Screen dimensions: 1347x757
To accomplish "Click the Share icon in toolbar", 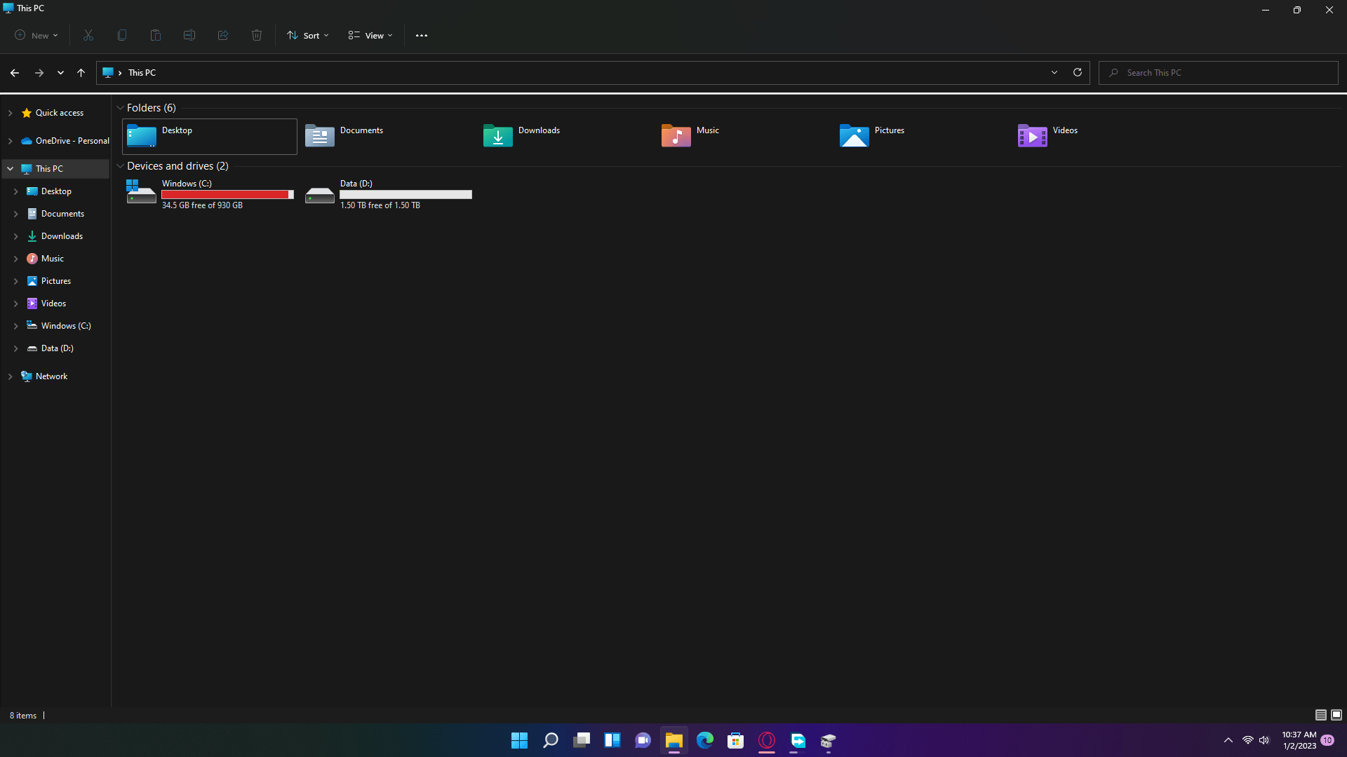I will point(223,35).
